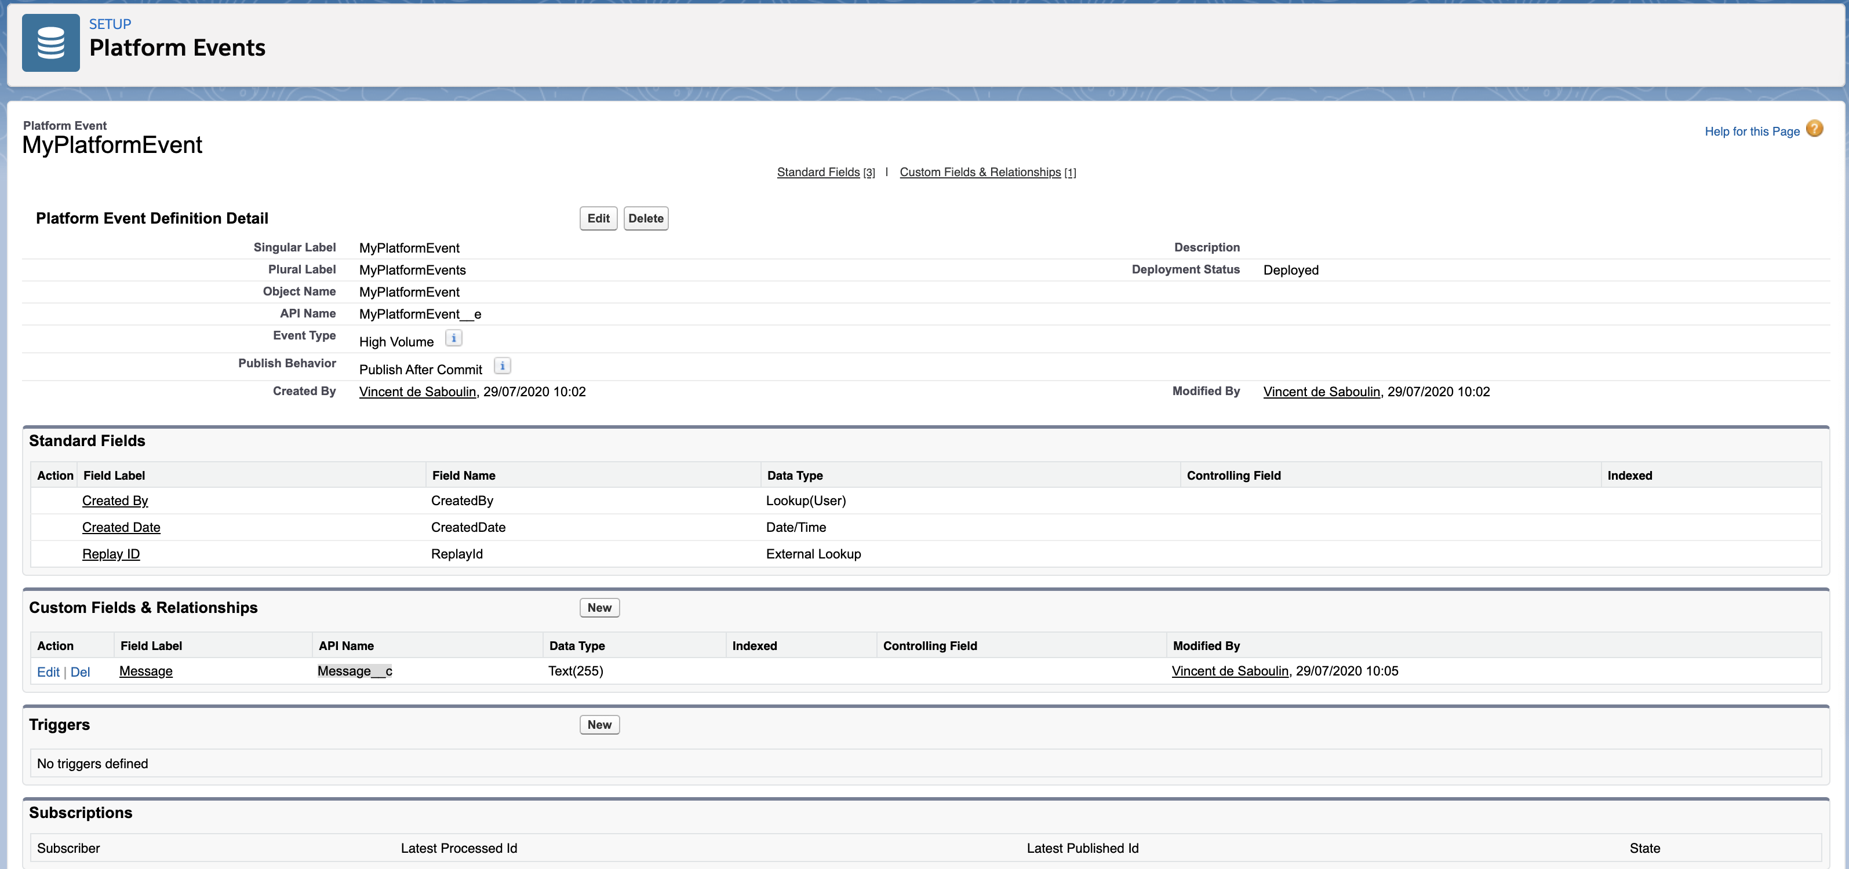Click the ReplayId field name cell
Screen dimensions: 1849x869
click(x=457, y=554)
